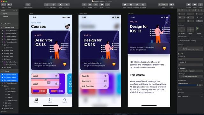
Task: Add a new page with the plus icon
Action: click(14, 10)
